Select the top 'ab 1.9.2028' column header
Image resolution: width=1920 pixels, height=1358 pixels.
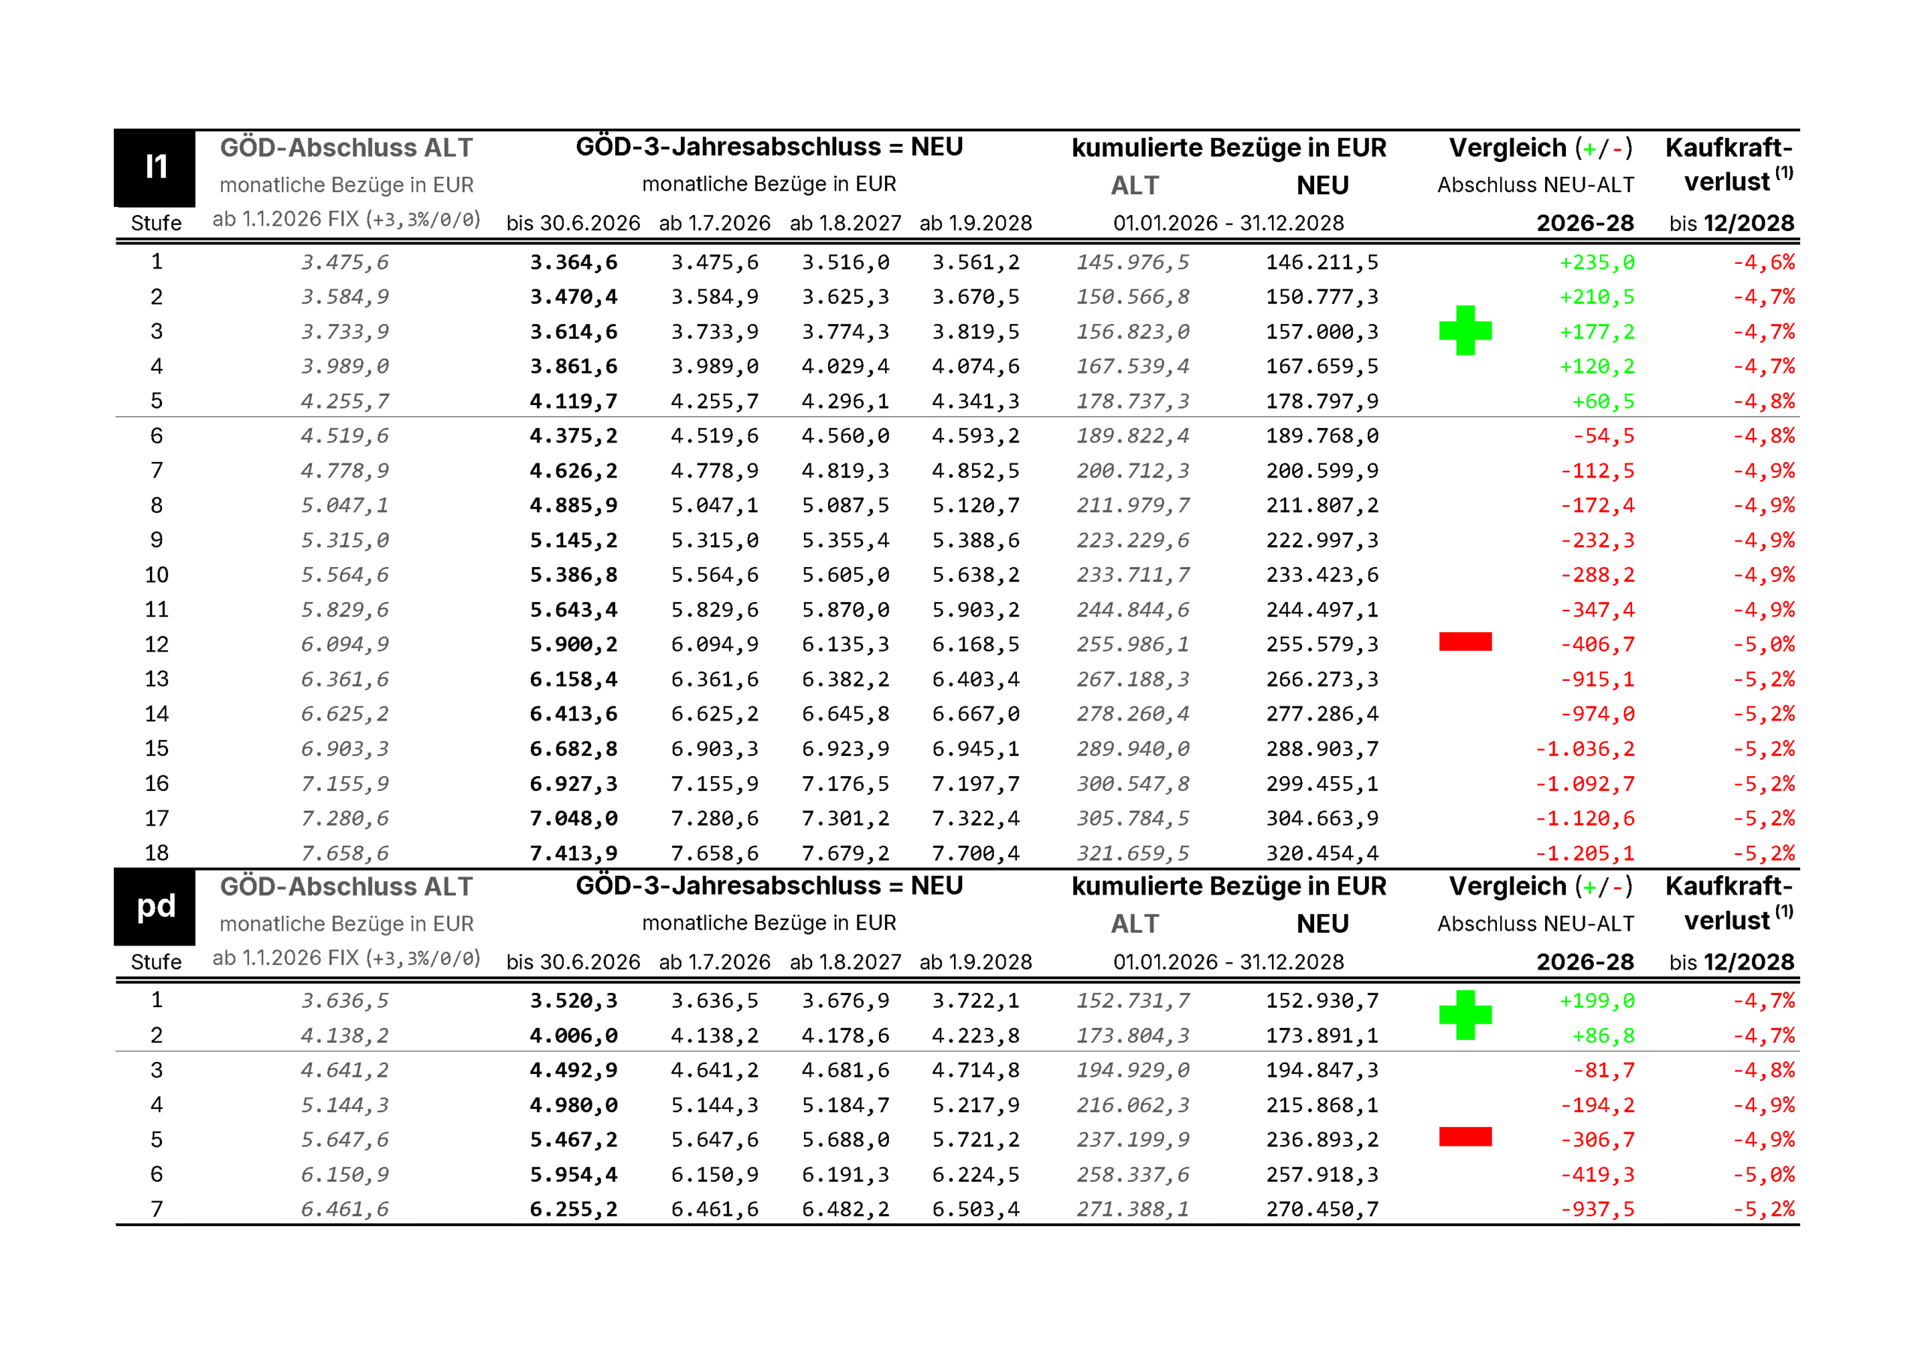[x=975, y=223]
